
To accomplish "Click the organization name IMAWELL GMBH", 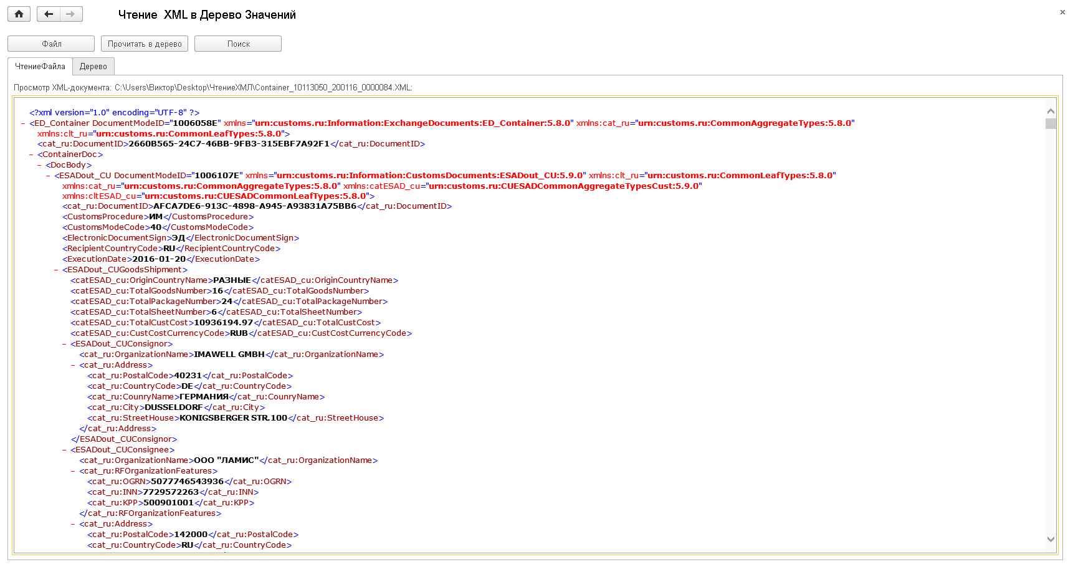I will (229, 355).
